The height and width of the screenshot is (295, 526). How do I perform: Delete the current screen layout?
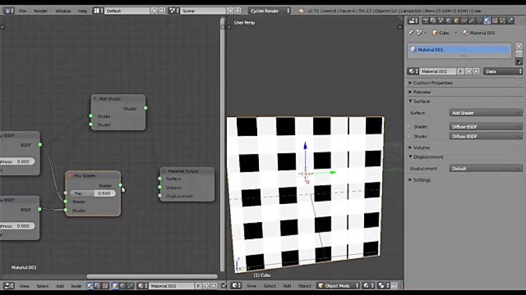point(162,10)
